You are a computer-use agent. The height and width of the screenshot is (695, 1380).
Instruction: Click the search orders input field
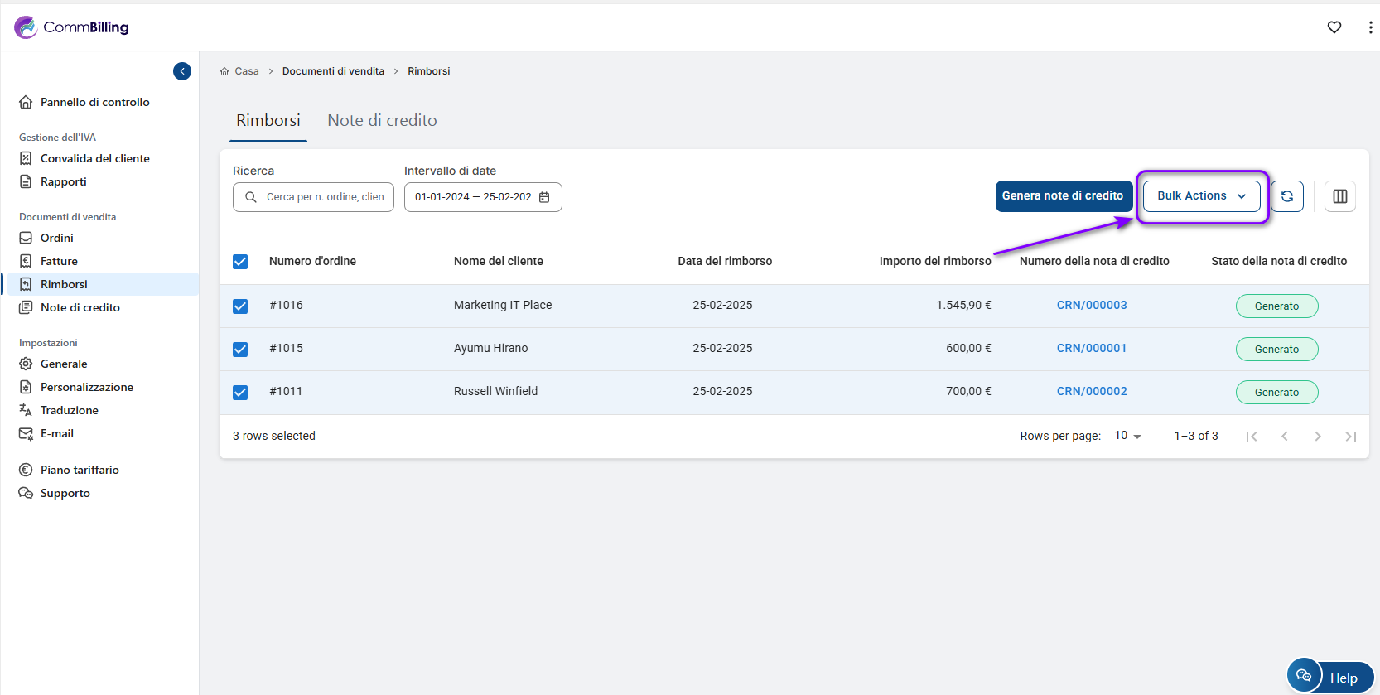pos(324,197)
